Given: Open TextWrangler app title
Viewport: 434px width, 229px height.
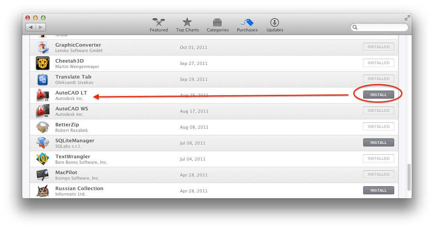Looking at the screenshot, I should (73, 156).
